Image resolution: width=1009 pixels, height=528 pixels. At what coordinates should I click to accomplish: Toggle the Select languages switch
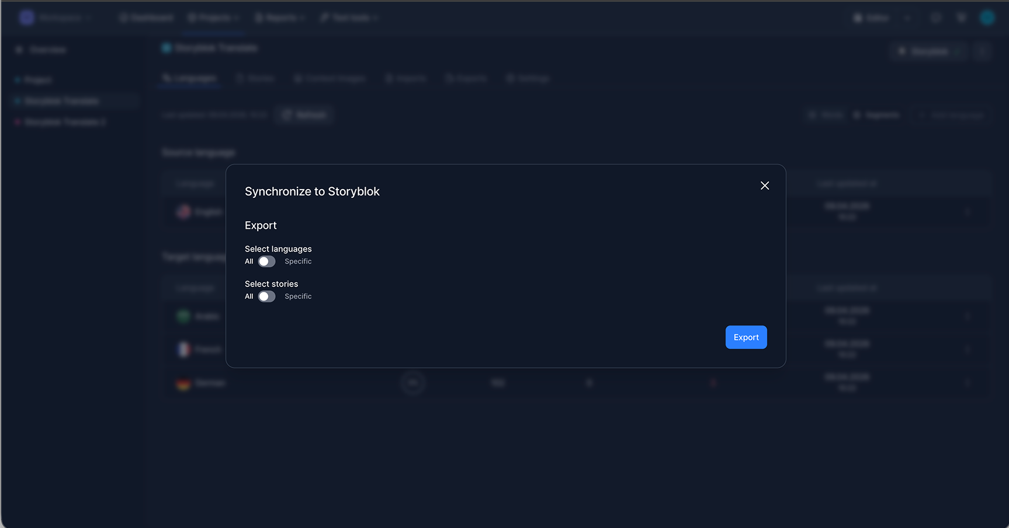coord(267,261)
